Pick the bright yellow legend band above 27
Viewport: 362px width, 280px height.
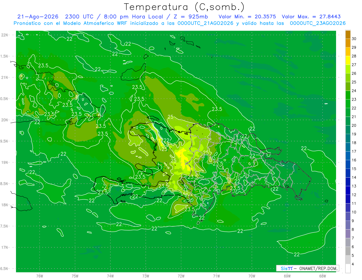(348, 60)
